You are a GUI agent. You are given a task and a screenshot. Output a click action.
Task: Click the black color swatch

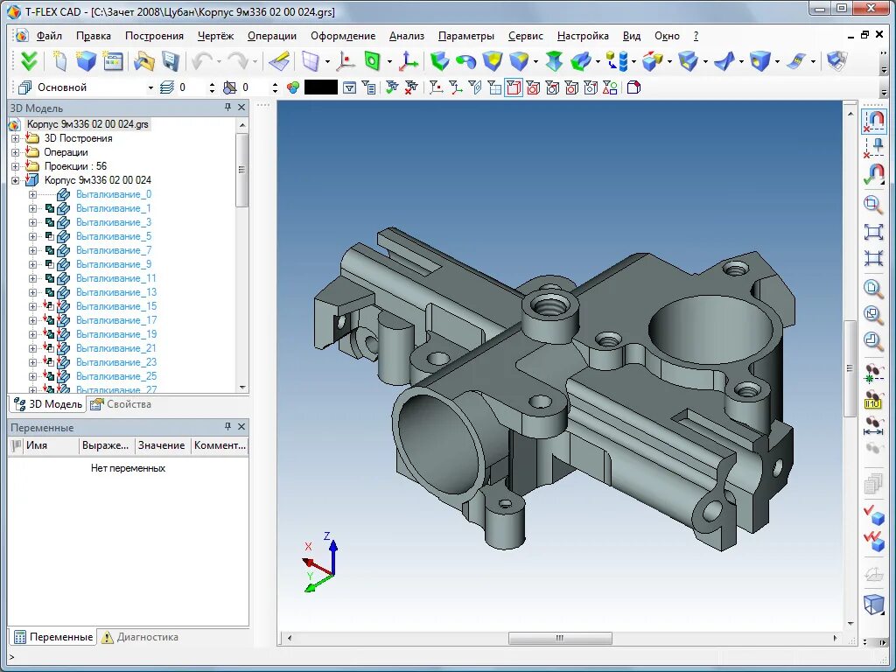320,87
